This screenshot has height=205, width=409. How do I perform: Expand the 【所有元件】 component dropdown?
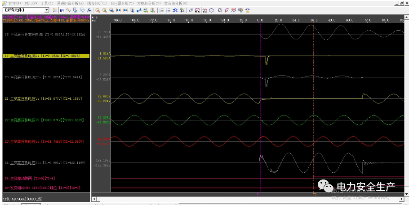pyautogui.click(x=47, y=10)
